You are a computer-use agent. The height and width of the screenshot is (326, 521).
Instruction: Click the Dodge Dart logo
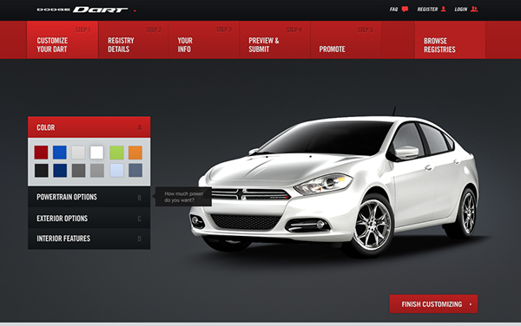tap(82, 10)
